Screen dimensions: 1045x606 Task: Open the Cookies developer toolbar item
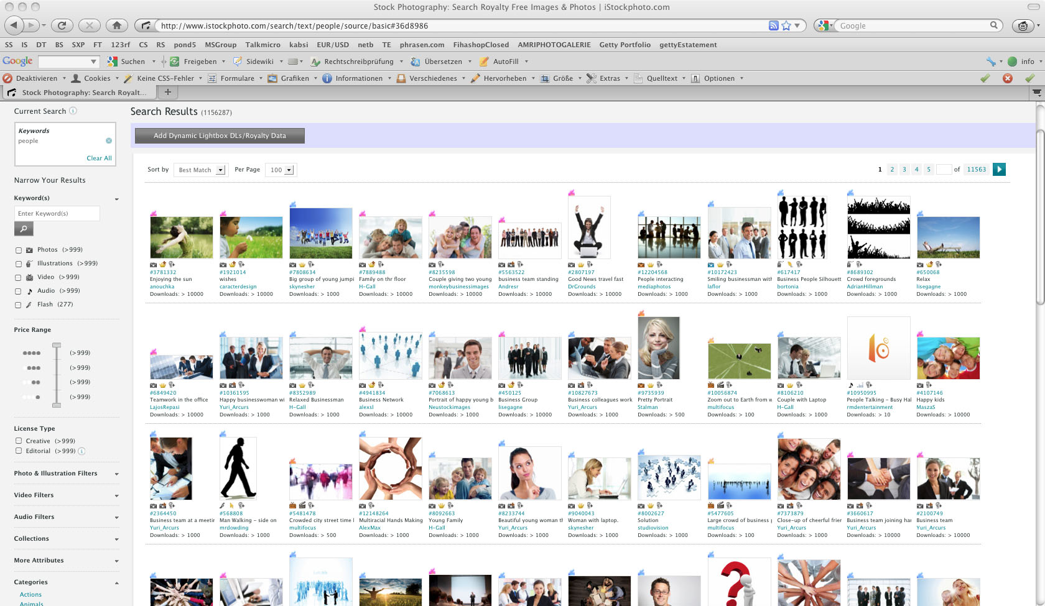(x=91, y=78)
